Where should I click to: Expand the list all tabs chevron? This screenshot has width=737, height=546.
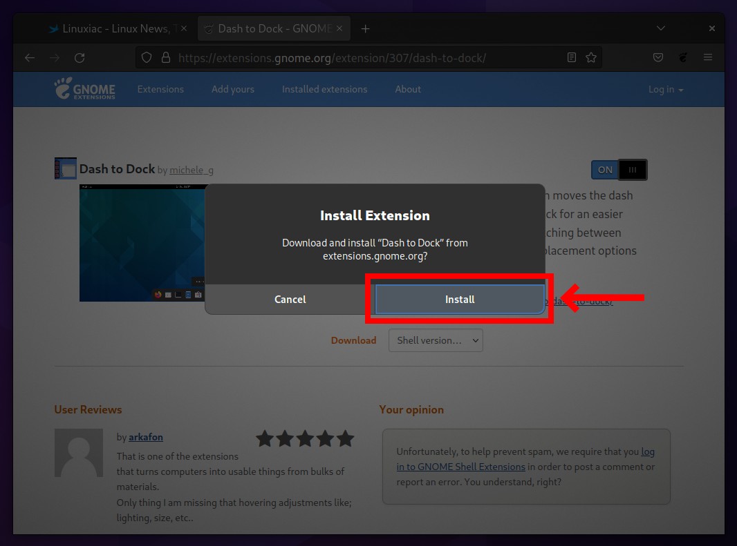click(x=661, y=28)
